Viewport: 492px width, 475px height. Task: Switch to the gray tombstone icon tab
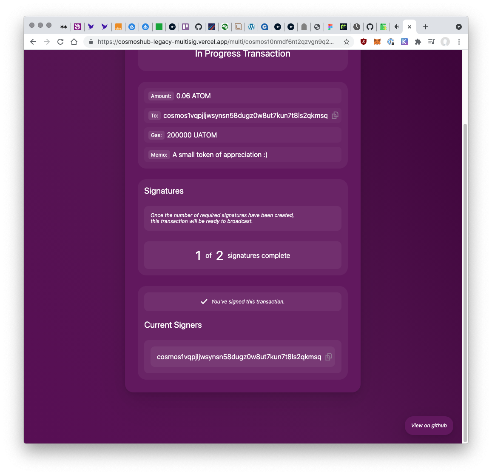304,27
